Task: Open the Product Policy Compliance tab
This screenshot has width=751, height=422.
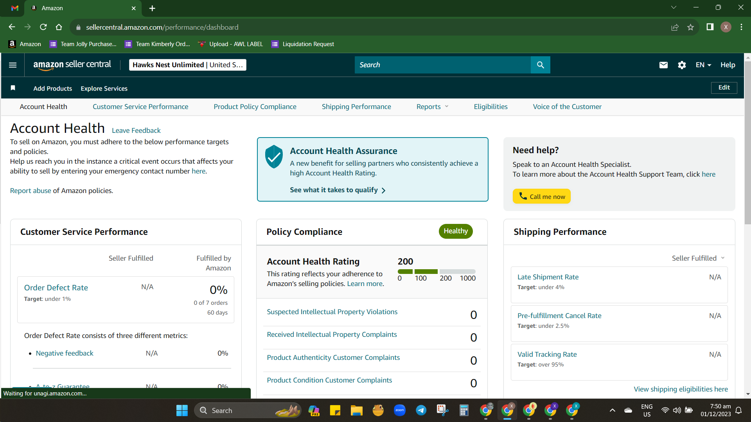Action: (x=255, y=107)
